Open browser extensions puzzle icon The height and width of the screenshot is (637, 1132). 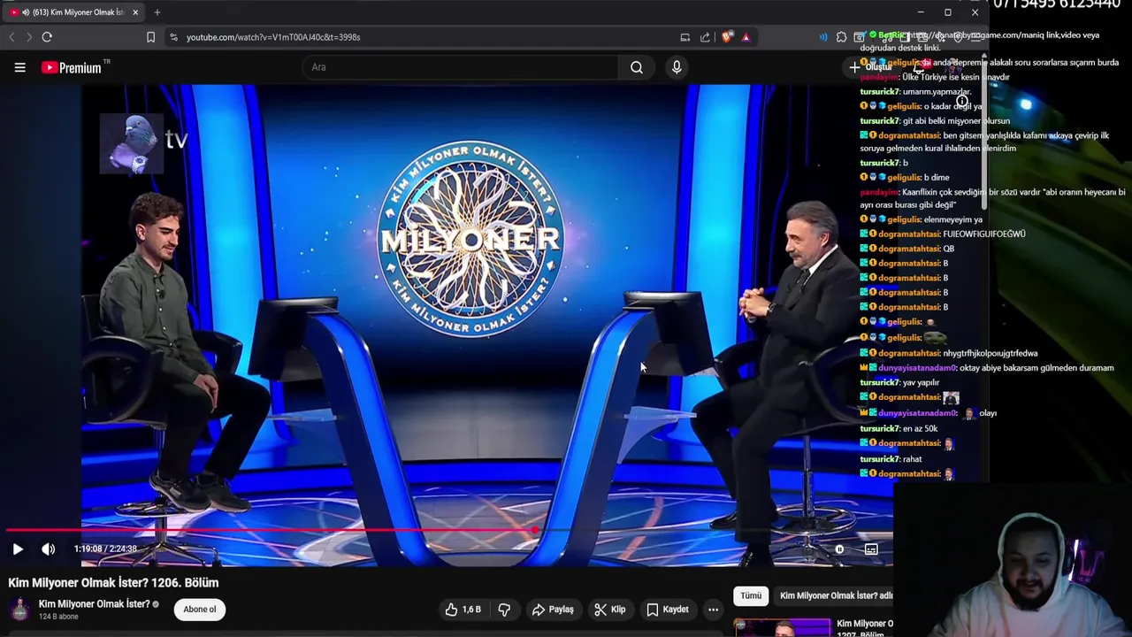click(841, 37)
